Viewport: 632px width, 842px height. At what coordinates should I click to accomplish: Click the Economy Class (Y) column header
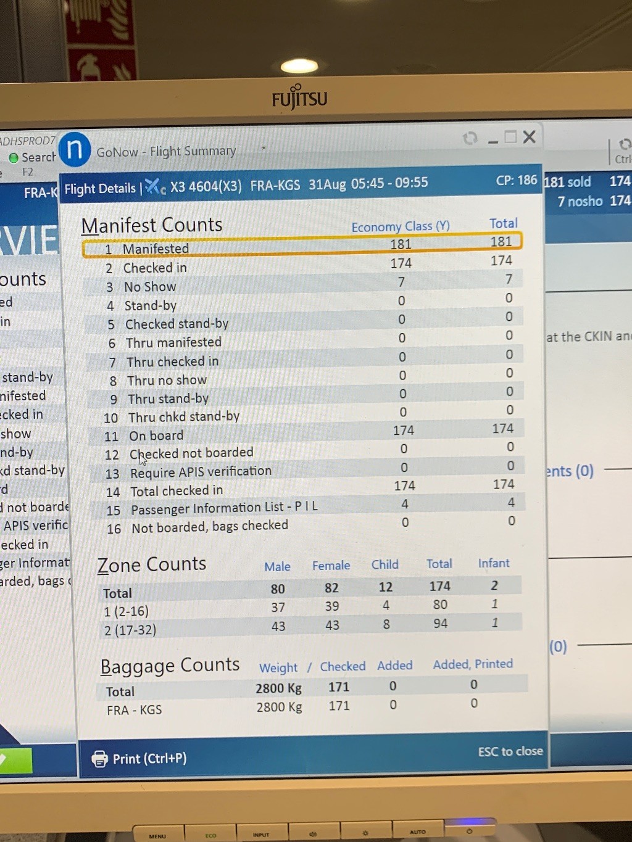(400, 227)
